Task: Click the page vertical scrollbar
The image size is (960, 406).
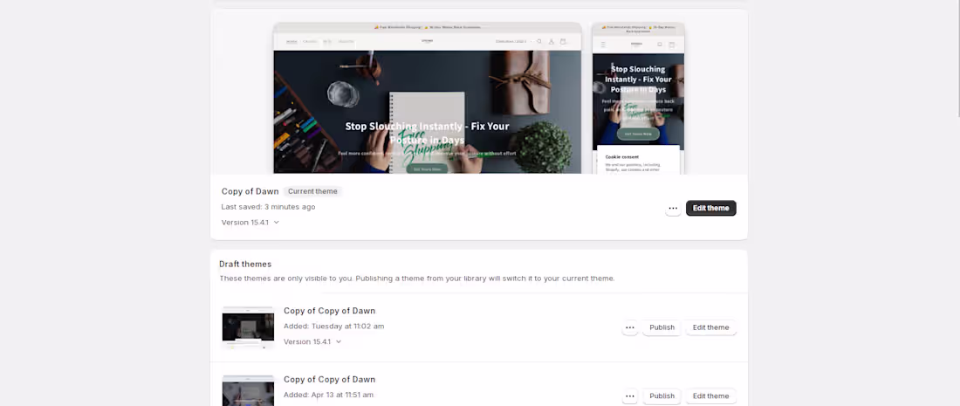Action: coord(957,58)
